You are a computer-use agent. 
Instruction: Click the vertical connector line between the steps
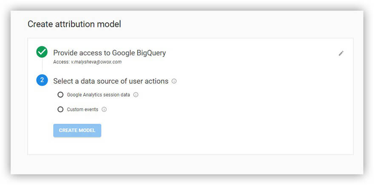42,66
